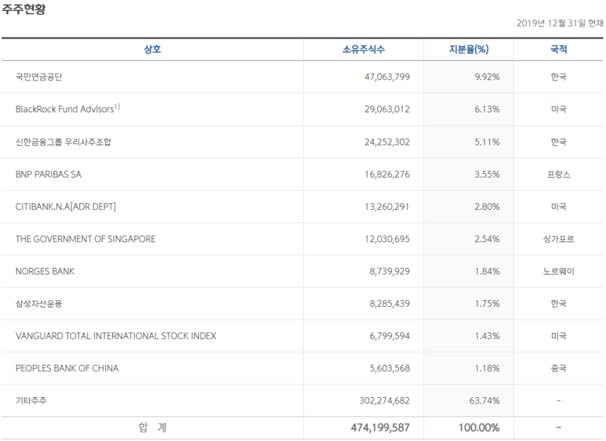Click nationality 싱가포르

point(558,239)
